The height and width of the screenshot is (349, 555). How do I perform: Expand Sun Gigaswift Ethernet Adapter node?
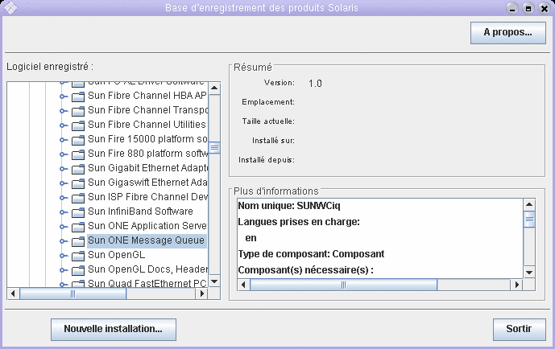coord(64,183)
